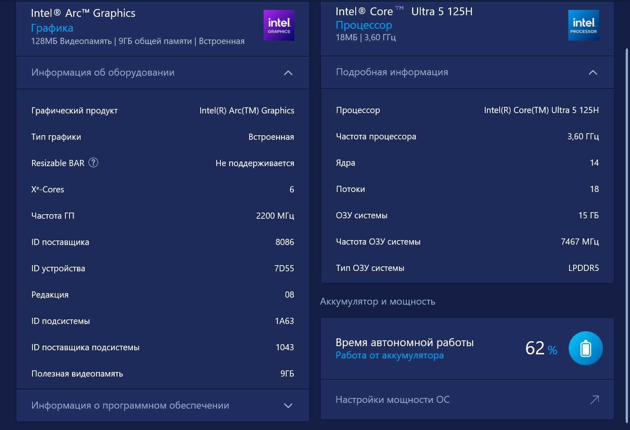Click the Тип ОЗУ системы label
Screen dimensions: 630x430
(x=370, y=268)
